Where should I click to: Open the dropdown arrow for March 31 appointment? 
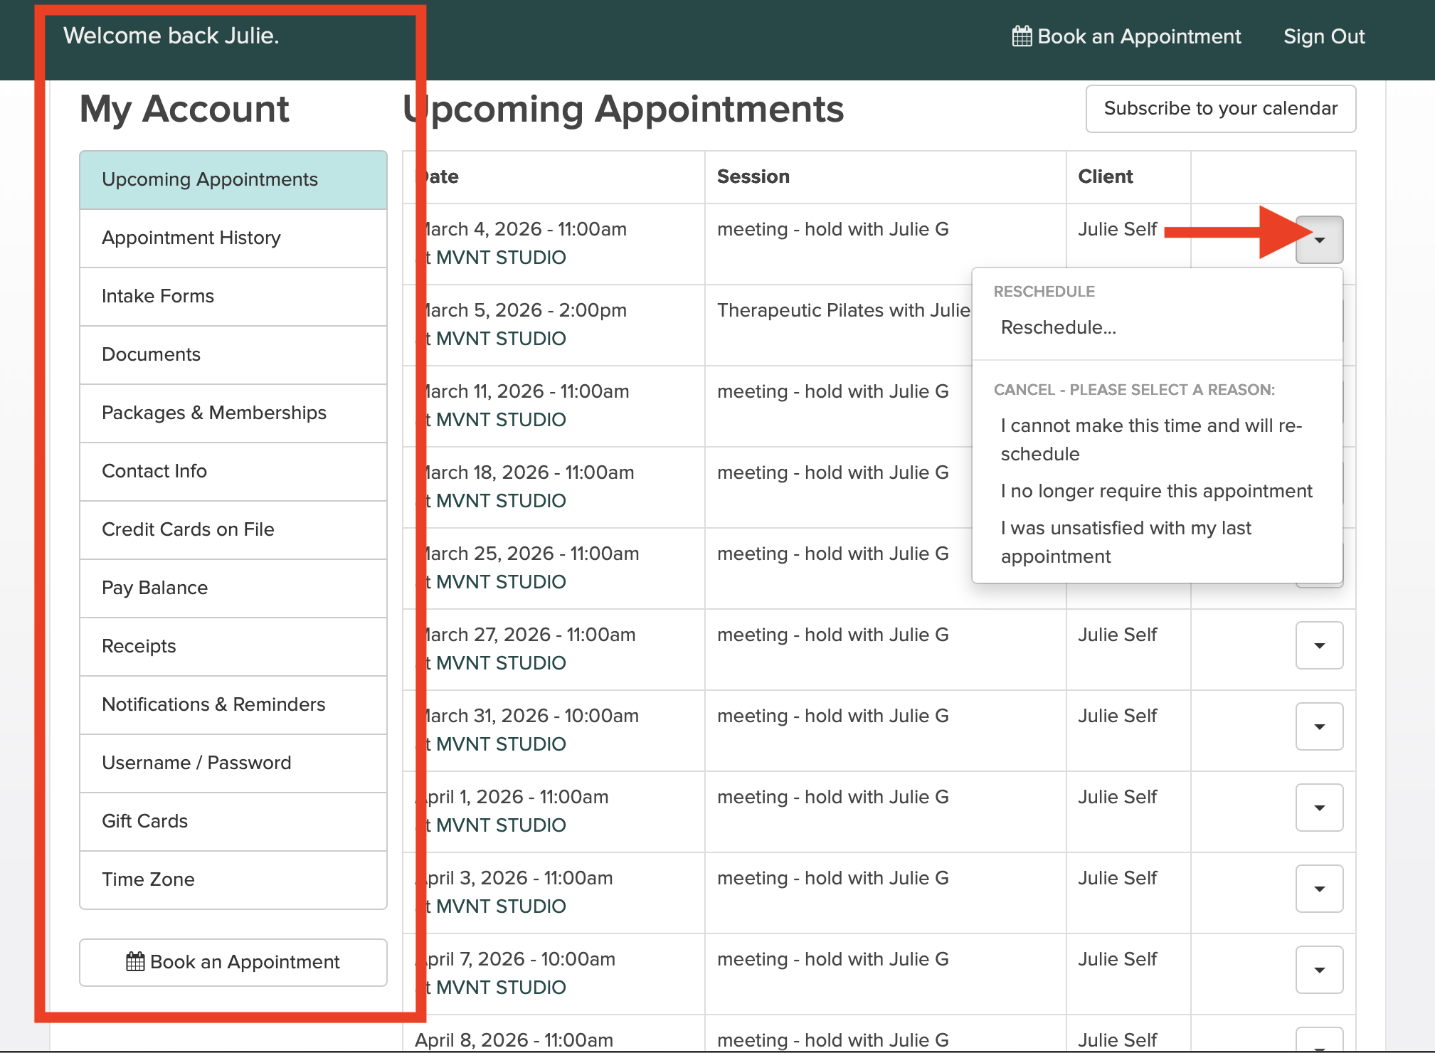coord(1319,727)
